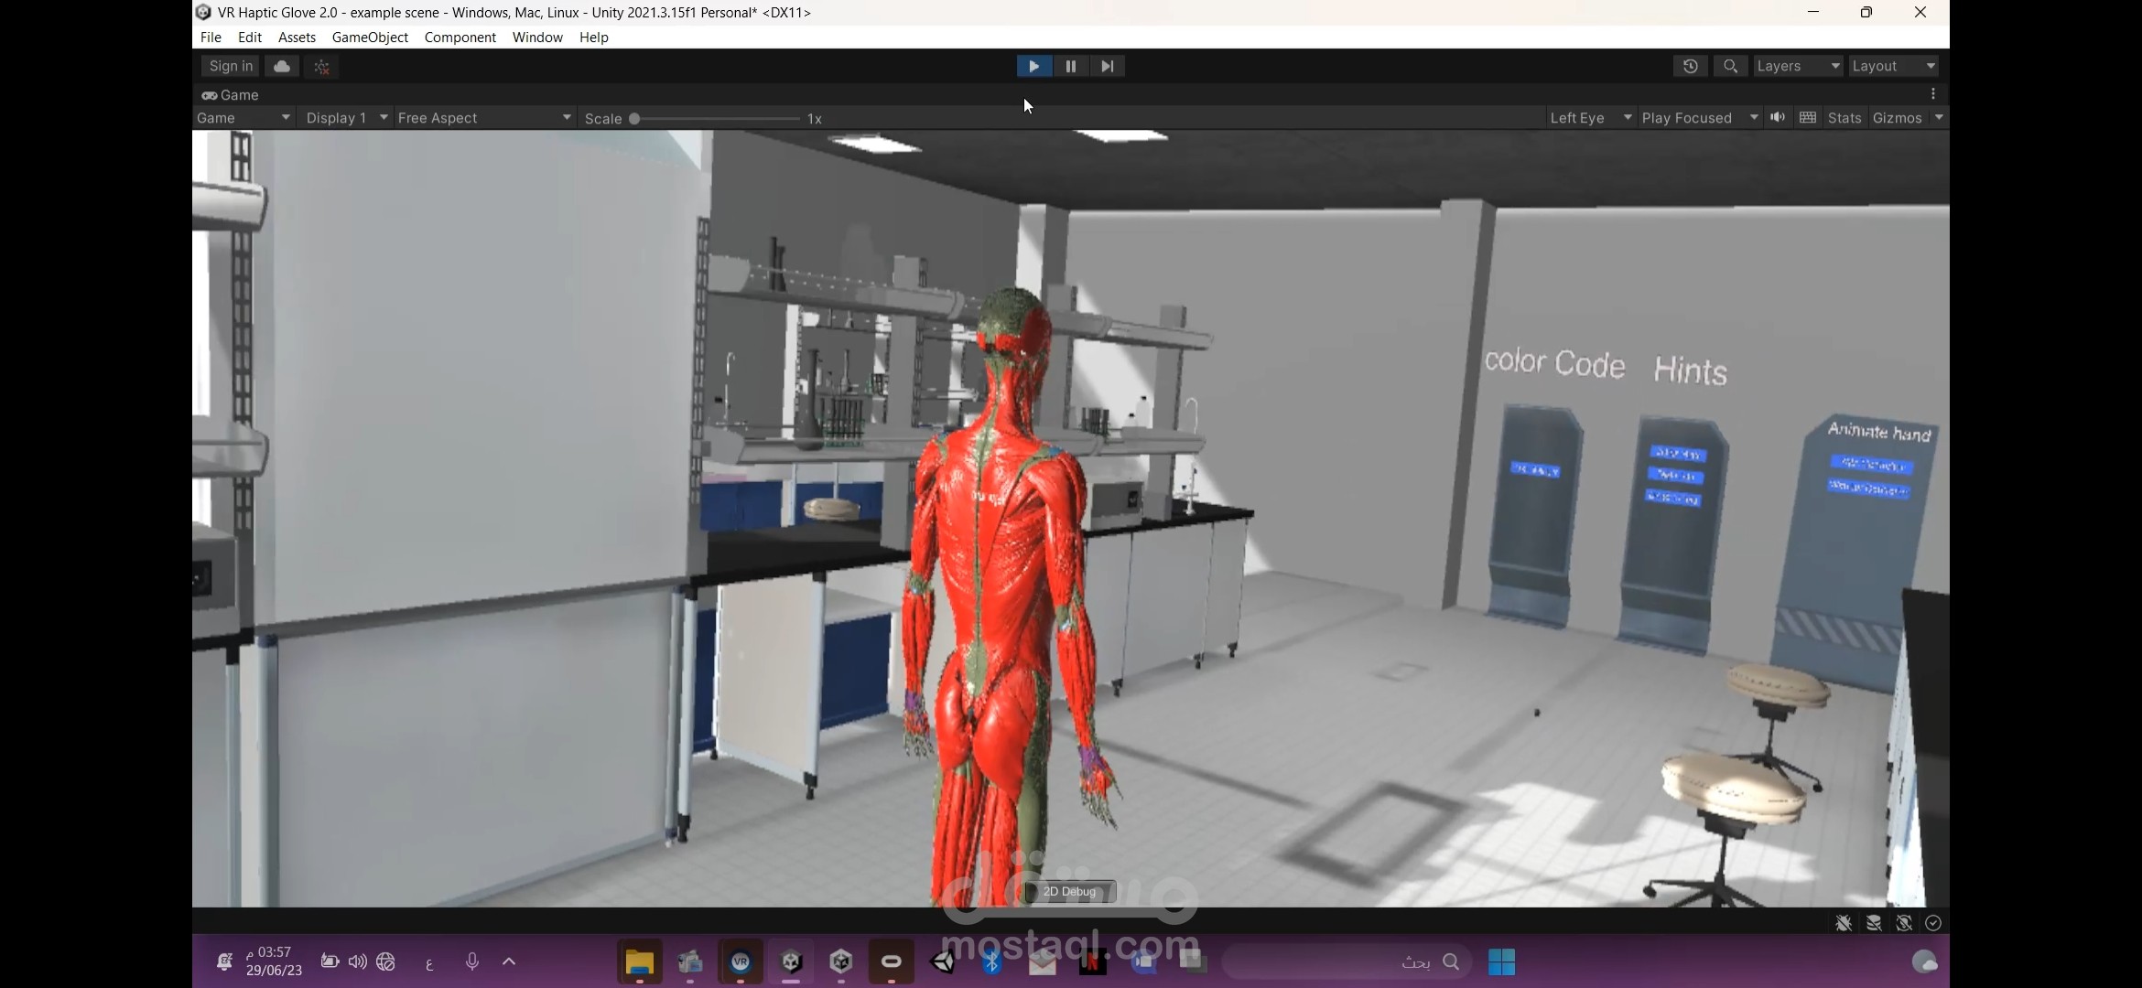Image resolution: width=2142 pixels, height=988 pixels.
Task: Open the cloud services icon
Action: 282,66
